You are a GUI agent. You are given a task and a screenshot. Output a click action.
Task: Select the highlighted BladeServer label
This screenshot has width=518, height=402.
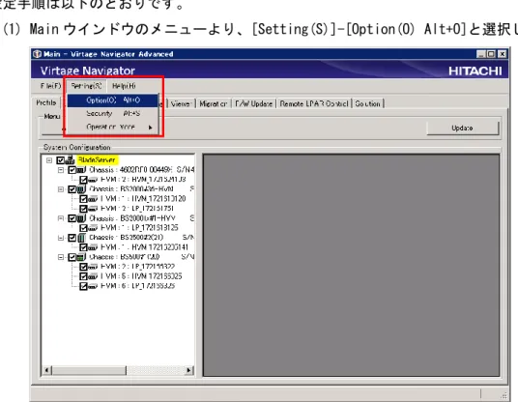click(97, 160)
